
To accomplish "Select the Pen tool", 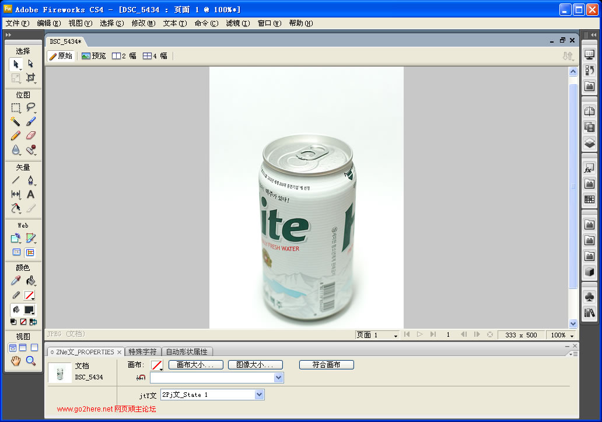I will click(x=31, y=180).
